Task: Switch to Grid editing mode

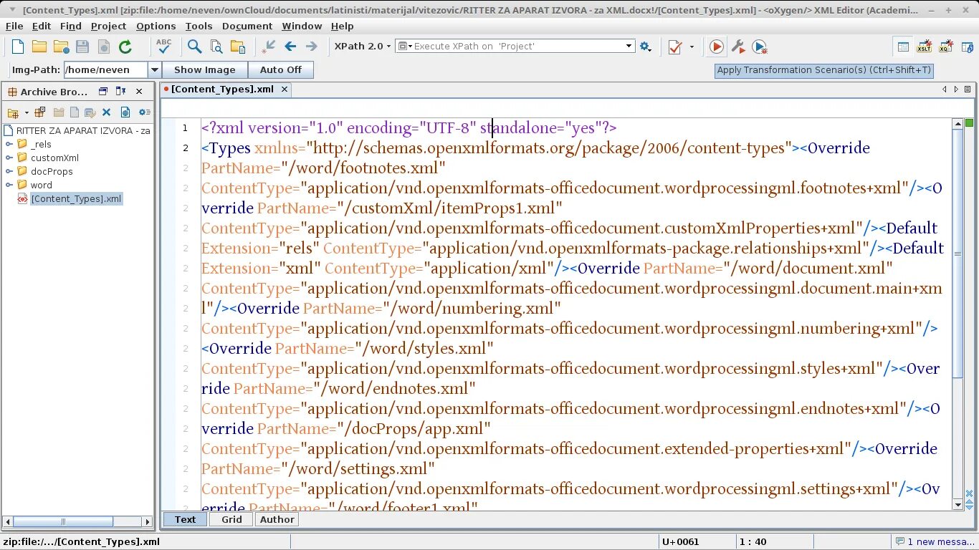Action: 231,519
